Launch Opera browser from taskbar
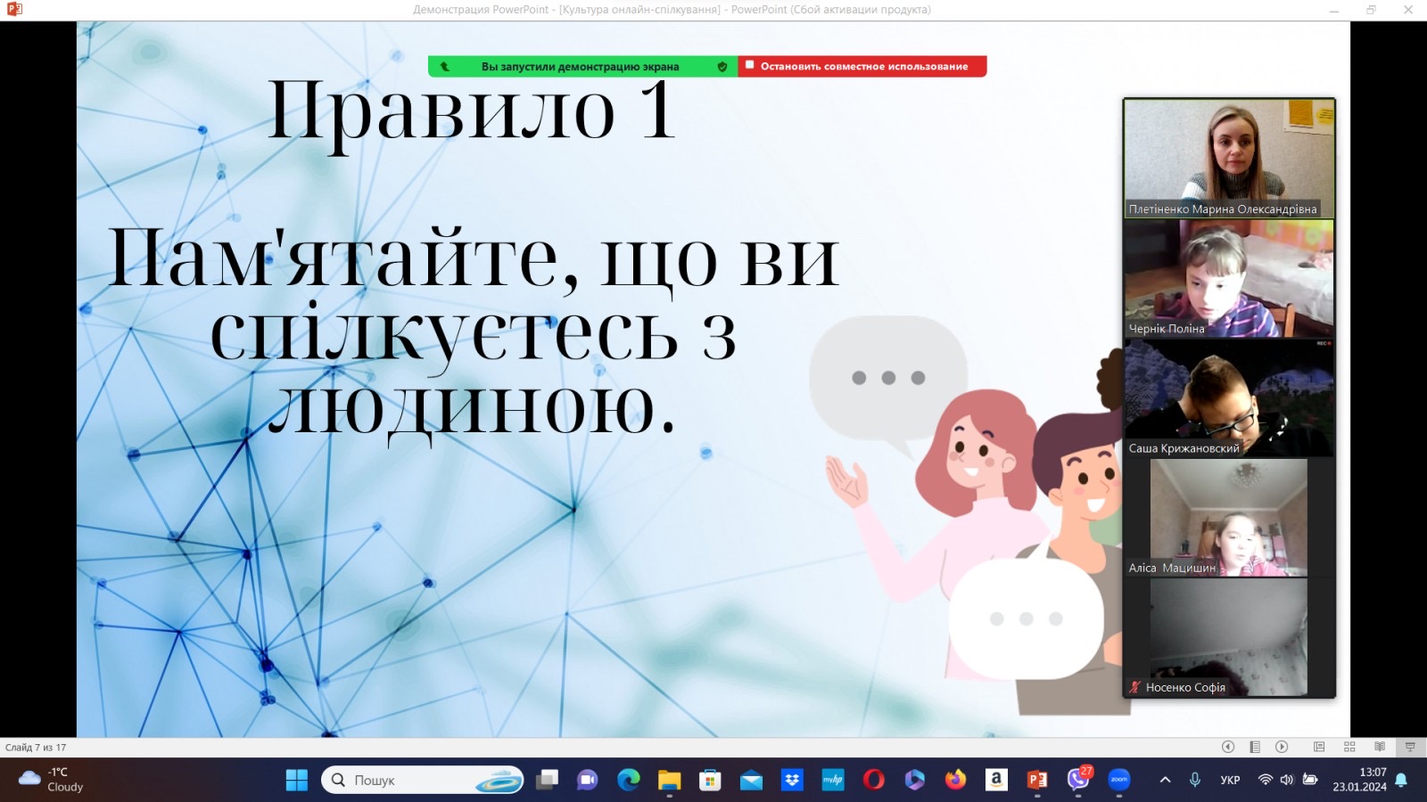This screenshot has width=1427, height=802. point(874,780)
